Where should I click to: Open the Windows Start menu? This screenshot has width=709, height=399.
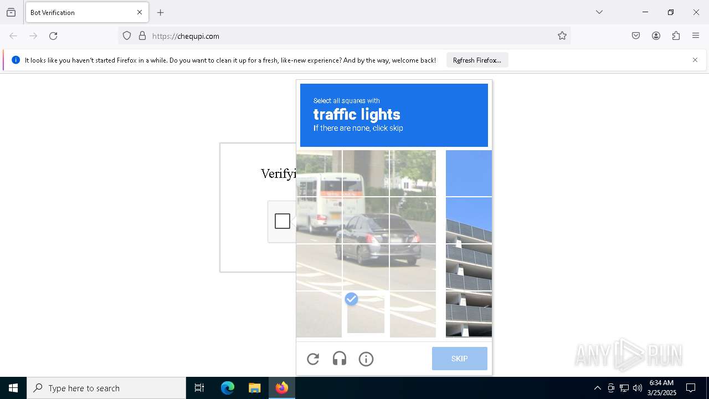coord(13,388)
